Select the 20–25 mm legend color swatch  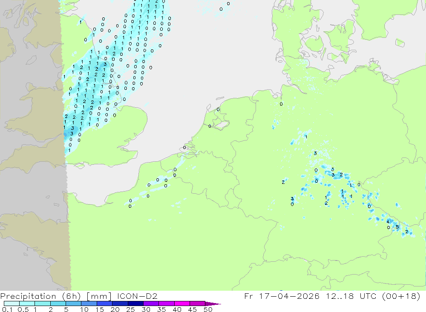pos(120,303)
